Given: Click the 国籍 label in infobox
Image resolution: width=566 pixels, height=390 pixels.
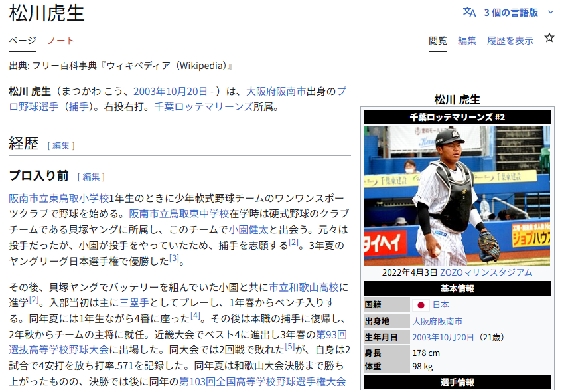Looking at the screenshot, I should click(373, 305).
